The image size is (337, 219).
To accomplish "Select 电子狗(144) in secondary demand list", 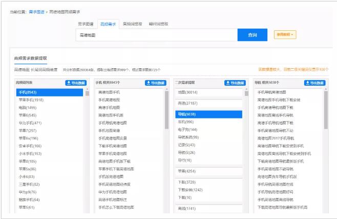I will tap(187, 130).
